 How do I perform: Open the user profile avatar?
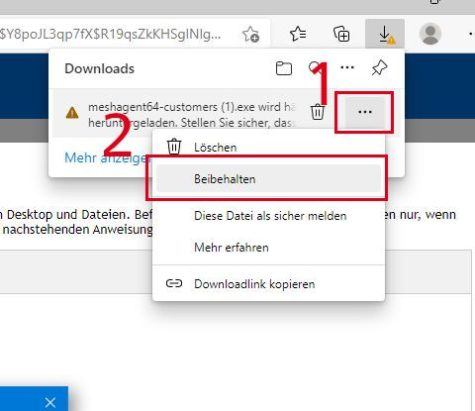pos(430,34)
